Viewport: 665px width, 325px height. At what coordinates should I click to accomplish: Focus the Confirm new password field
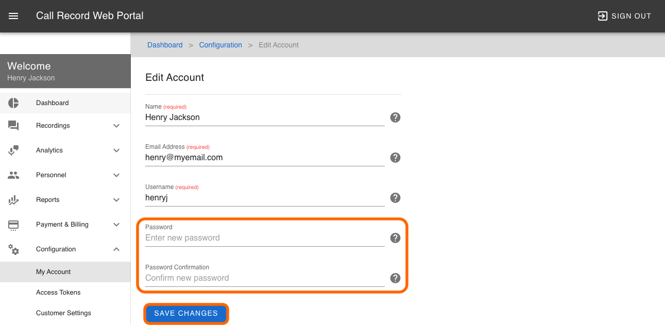point(265,278)
